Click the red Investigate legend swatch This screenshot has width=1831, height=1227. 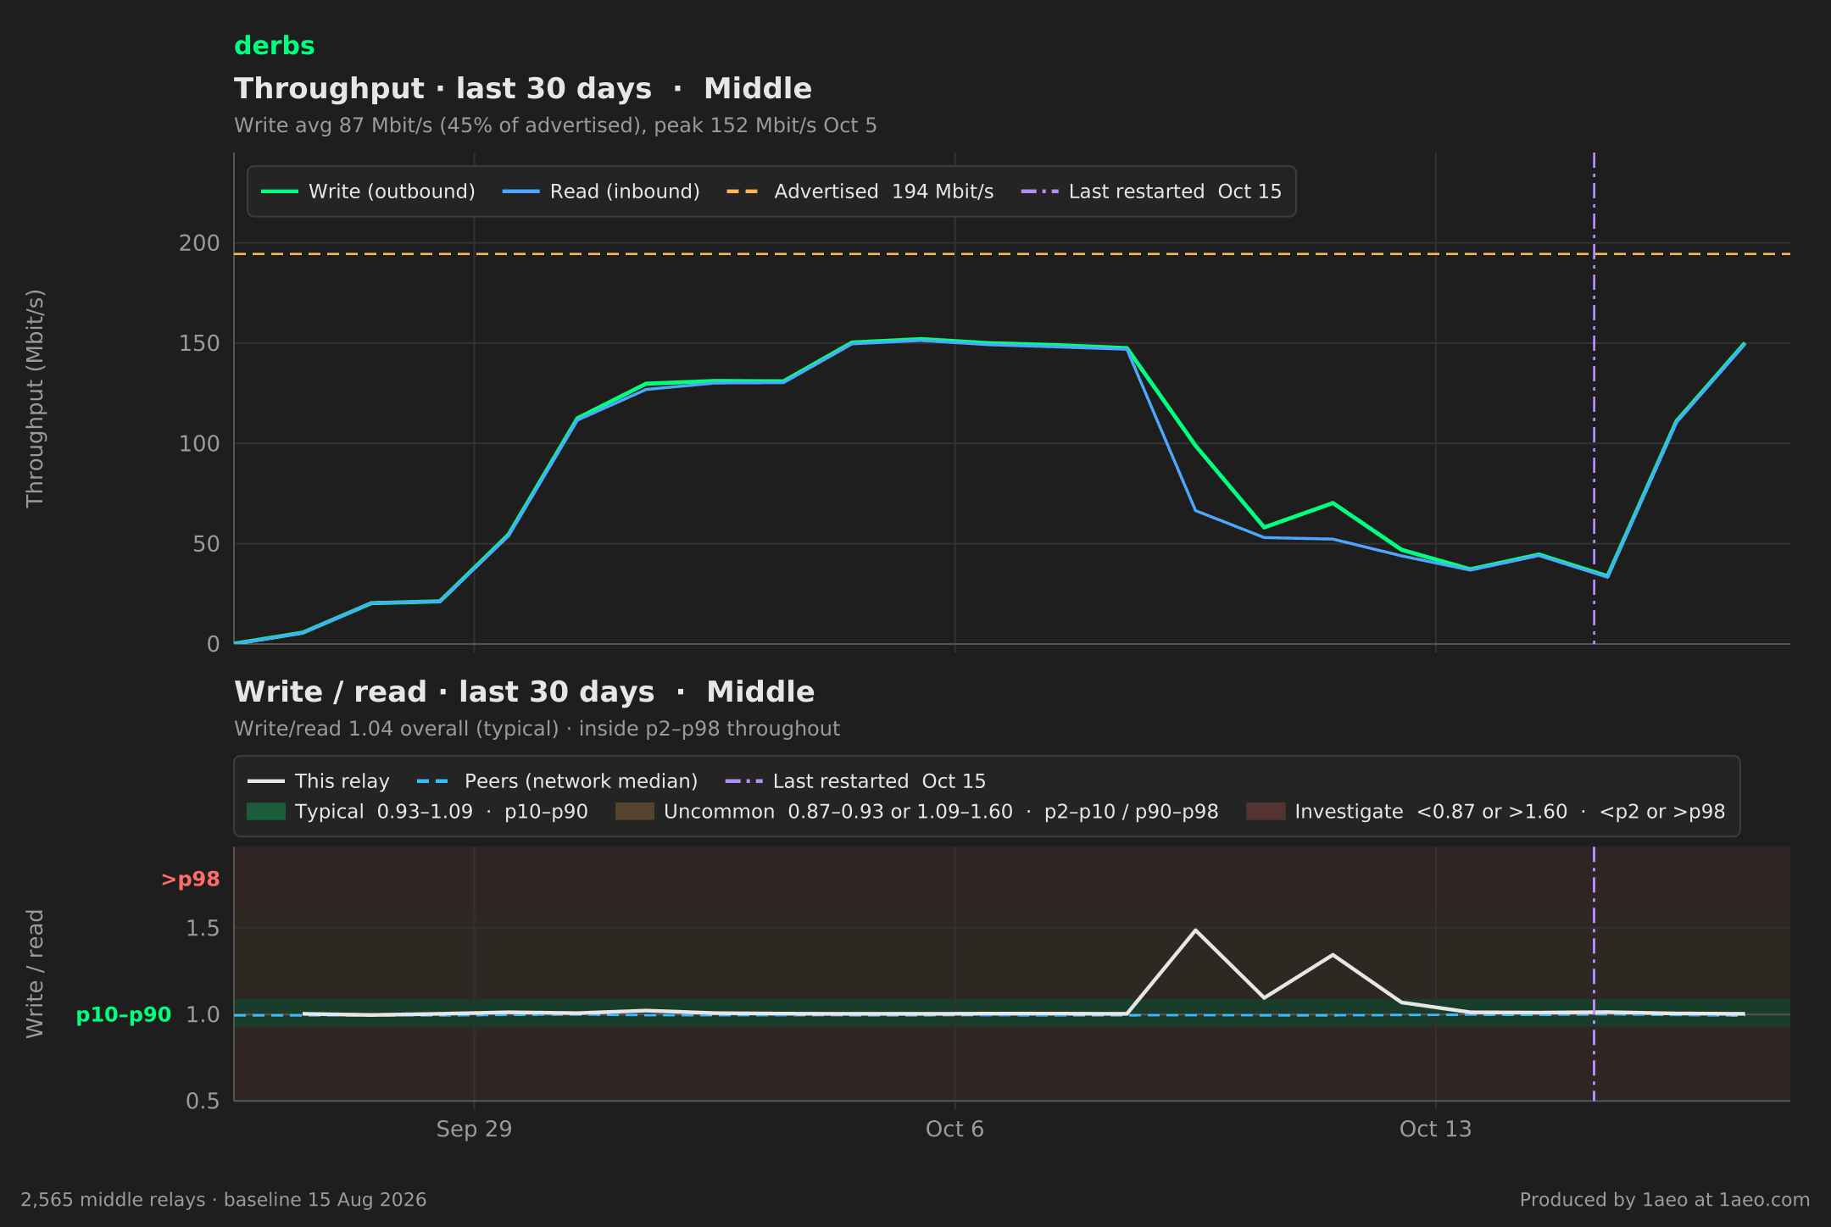coord(1266,812)
